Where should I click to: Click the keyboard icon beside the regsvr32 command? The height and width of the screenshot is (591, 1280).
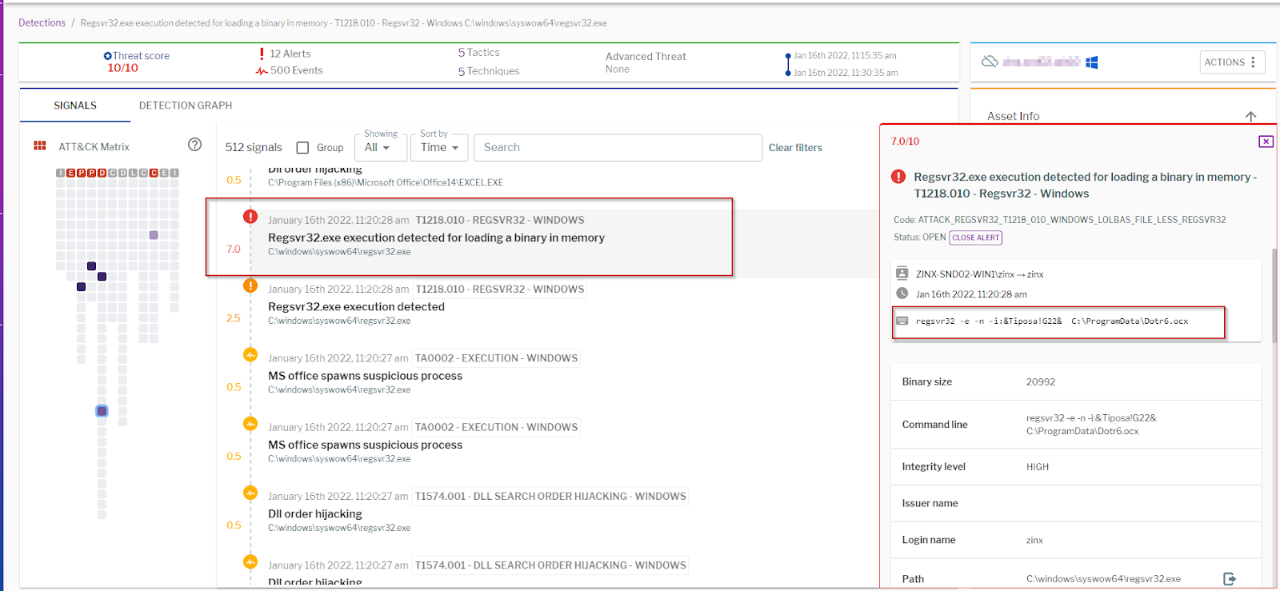902,321
